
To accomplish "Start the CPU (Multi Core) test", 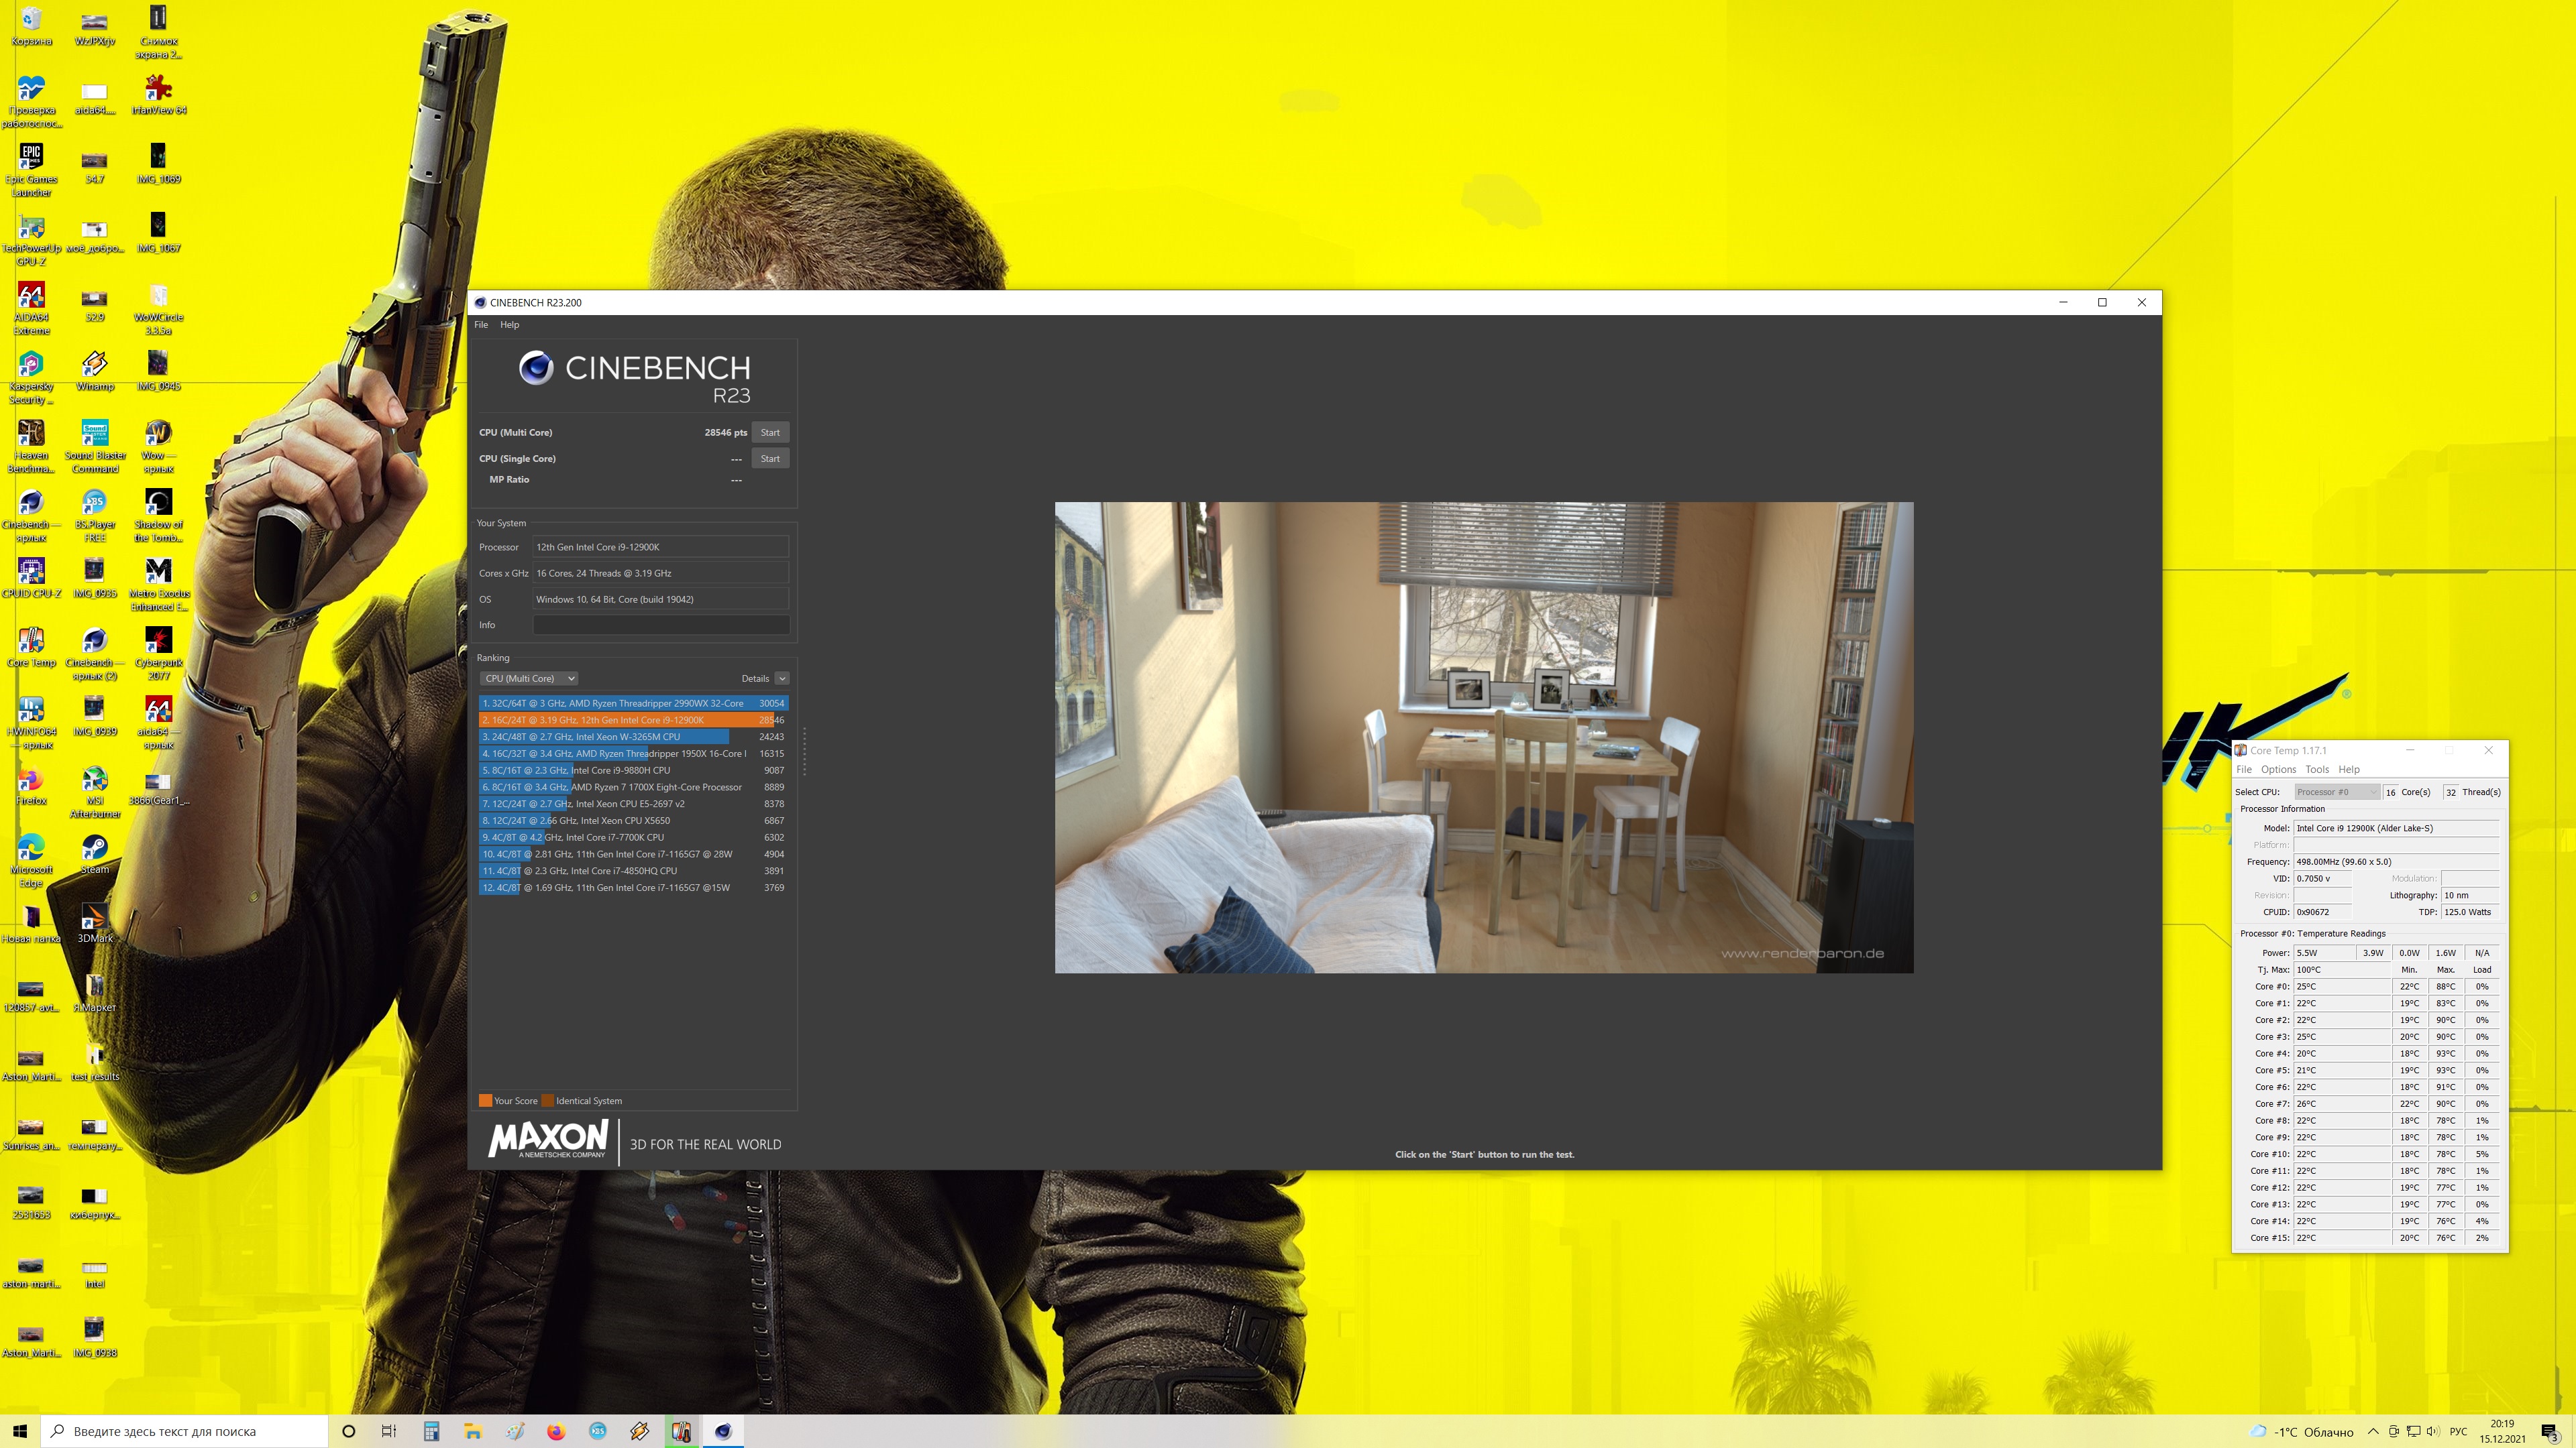I will click(769, 432).
